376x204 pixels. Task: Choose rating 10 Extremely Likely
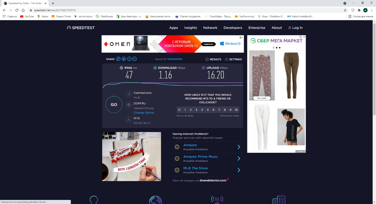point(236,110)
